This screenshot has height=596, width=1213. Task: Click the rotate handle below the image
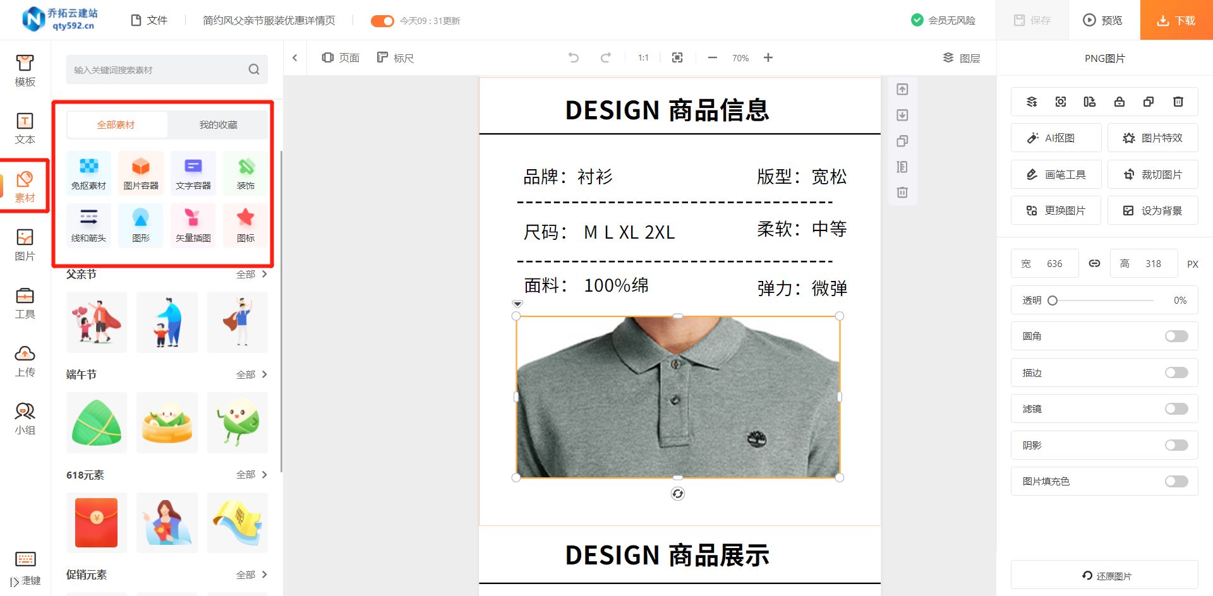coord(678,494)
